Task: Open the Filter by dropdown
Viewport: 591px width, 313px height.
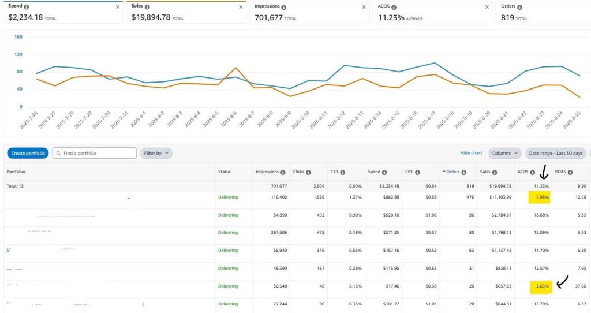Action: tap(156, 153)
